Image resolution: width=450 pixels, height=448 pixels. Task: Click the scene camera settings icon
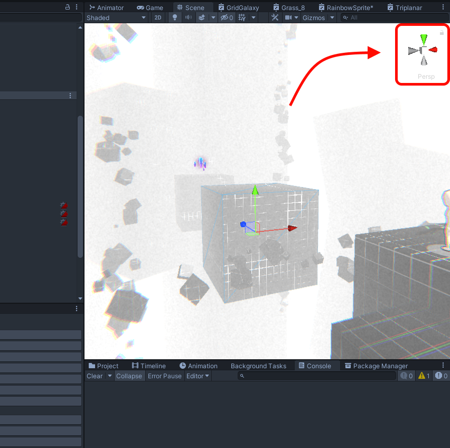288,17
